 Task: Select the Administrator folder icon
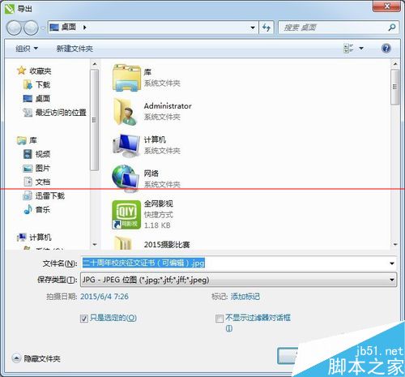pyautogui.click(x=126, y=112)
